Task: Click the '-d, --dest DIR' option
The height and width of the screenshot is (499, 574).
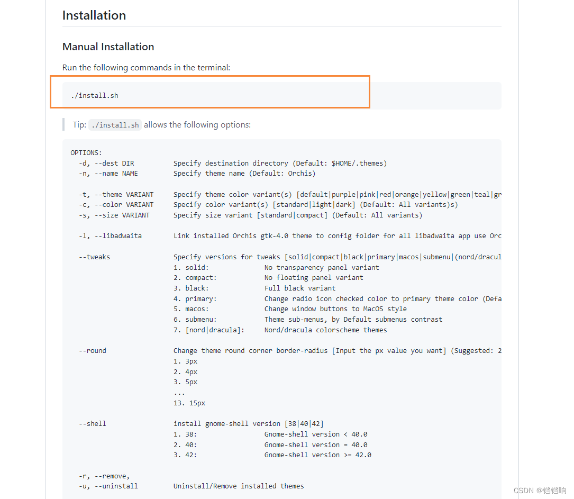Action: 106,164
